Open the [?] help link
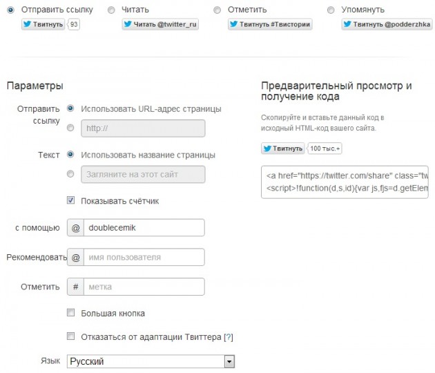 click(x=229, y=336)
